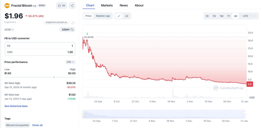Click the 24h low-high price range bar

point(40,77)
